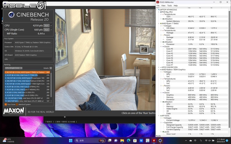This screenshot has height=144, width=231.
Task: Select the VID (Max) voltage row
Action: point(192,28)
